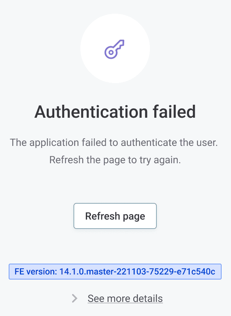This screenshot has width=231, height=316.
Task: Click the "Refresh the page to try again." text
Action: point(115,160)
